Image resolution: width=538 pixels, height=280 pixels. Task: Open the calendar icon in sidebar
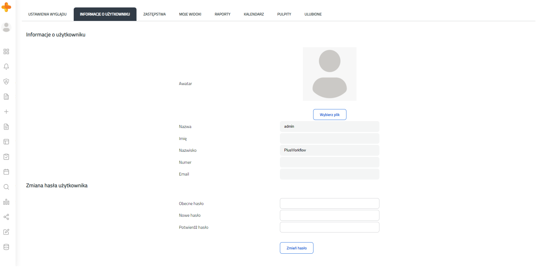(6, 172)
